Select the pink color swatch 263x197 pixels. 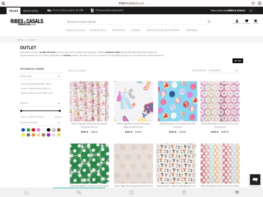(39, 130)
